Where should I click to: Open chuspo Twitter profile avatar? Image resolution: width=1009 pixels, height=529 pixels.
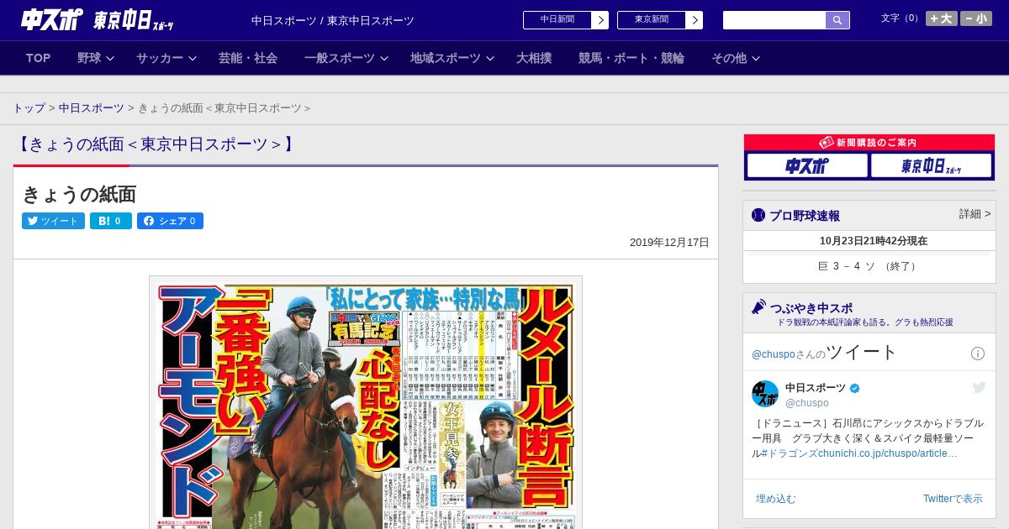(x=765, y=394)
